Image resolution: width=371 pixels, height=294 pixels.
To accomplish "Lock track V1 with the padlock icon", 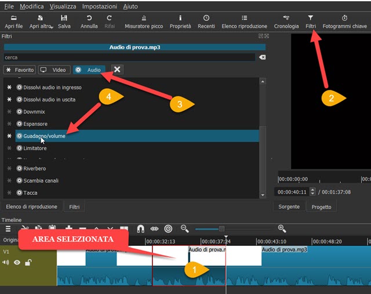I will (x=28, y=262).
